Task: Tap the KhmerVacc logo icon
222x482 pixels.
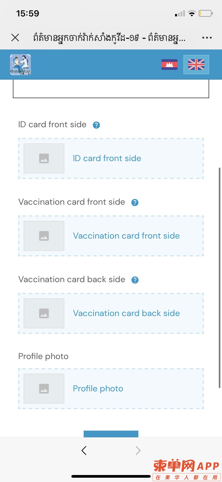Action: tap(20, 65)
